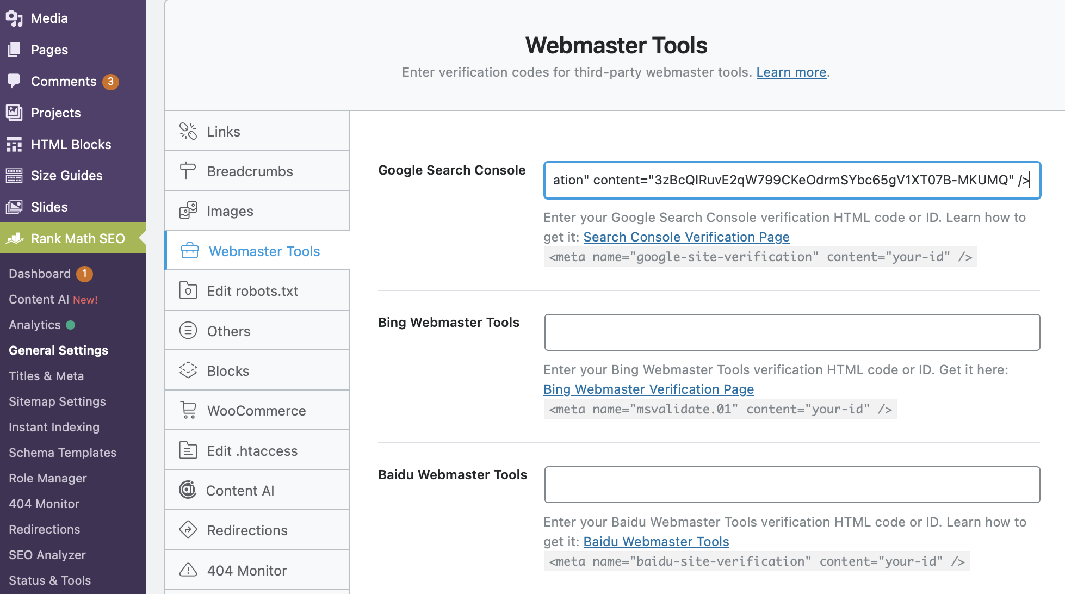The width and height of the screenshot is (1065, 594).
Task: Focus the Bing Webmaster Tools input
Action: coord(792,332)
